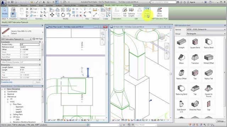This screenshot has width=227, height=127.
Task: Click the Optimize Lengths button
Action: 131,12
